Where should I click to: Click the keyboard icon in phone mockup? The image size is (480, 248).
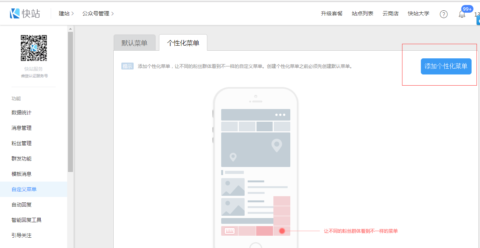tap(230, 231)
